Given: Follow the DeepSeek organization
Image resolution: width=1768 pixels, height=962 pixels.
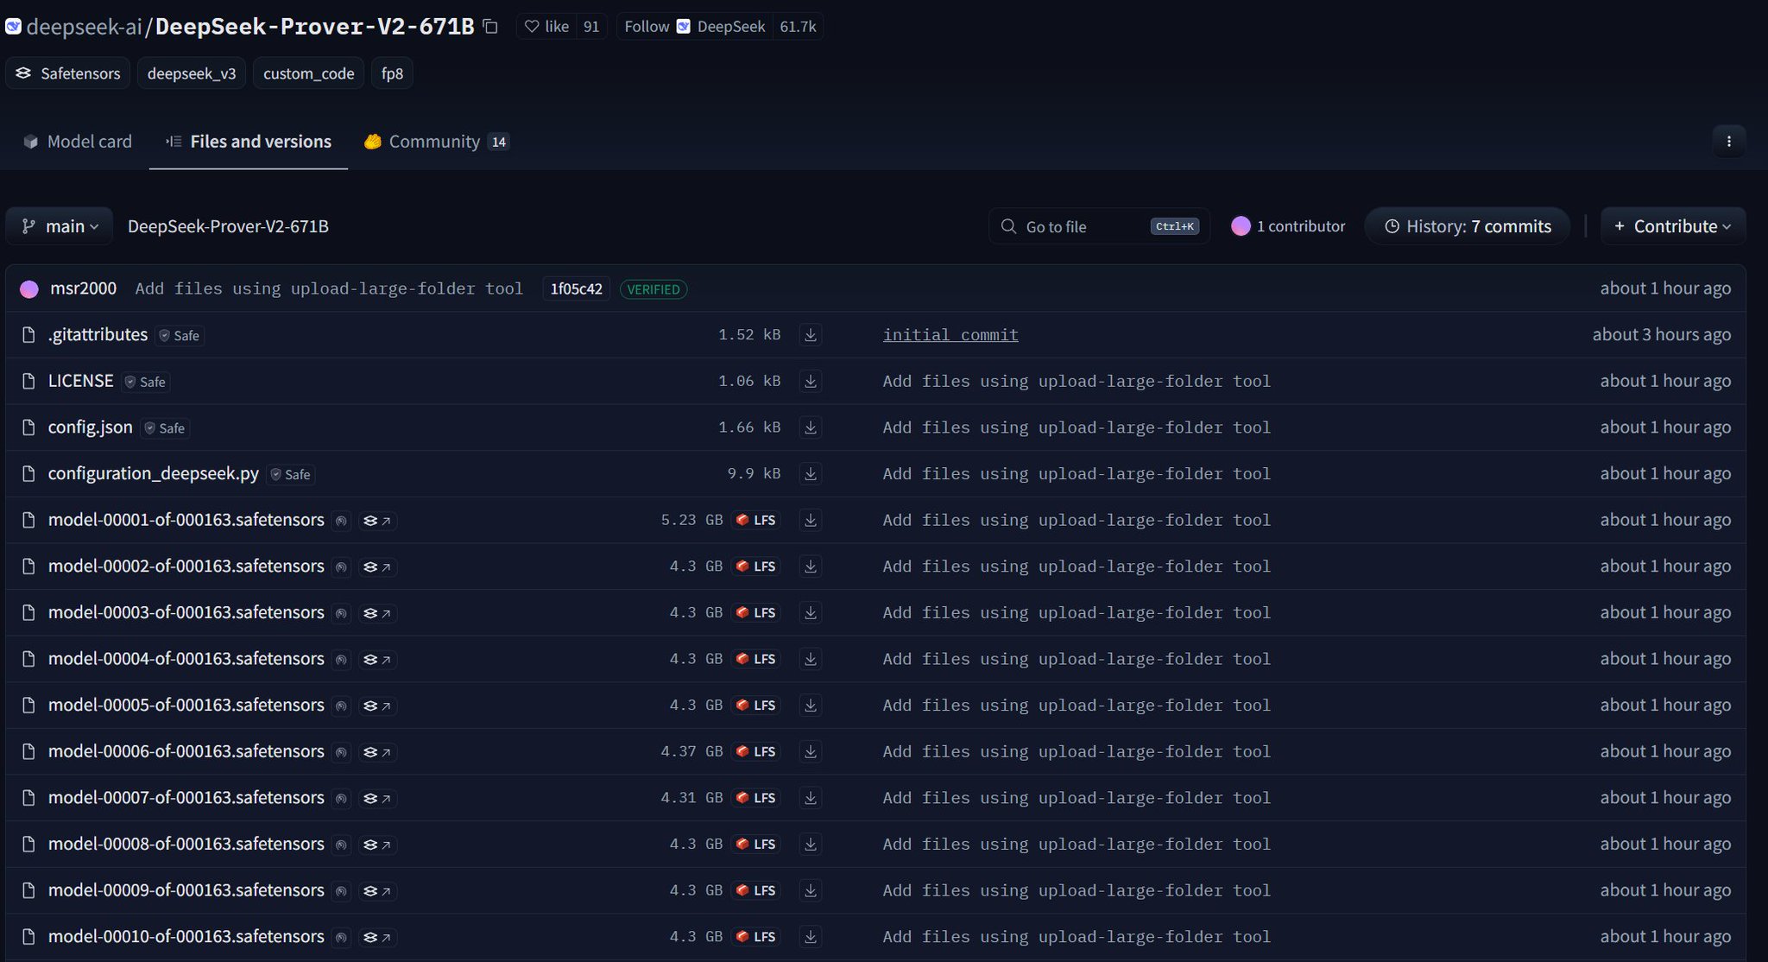Looking at the screenshot, I should [x=694, y=27].
